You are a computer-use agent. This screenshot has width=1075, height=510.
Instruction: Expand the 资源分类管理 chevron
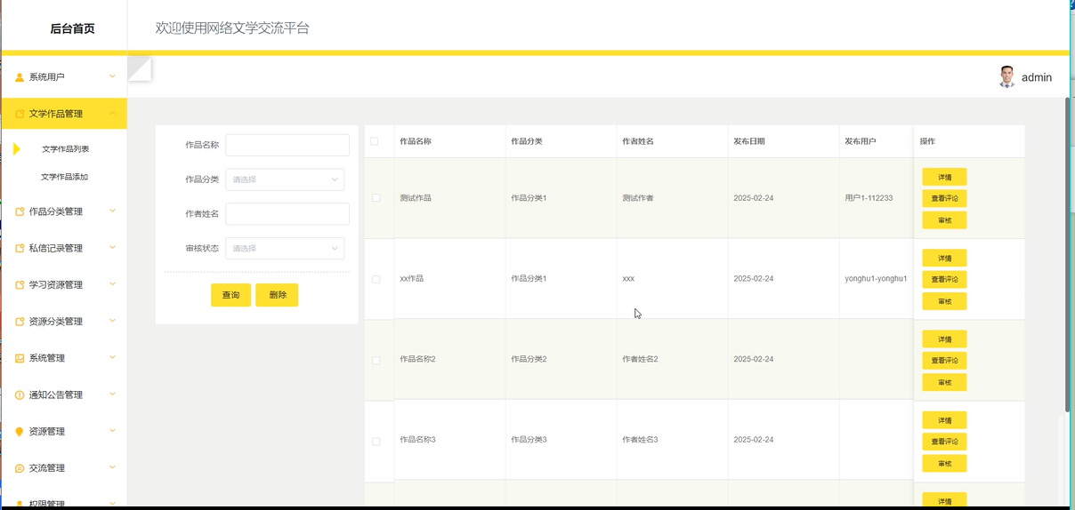[x=112, y=321]
